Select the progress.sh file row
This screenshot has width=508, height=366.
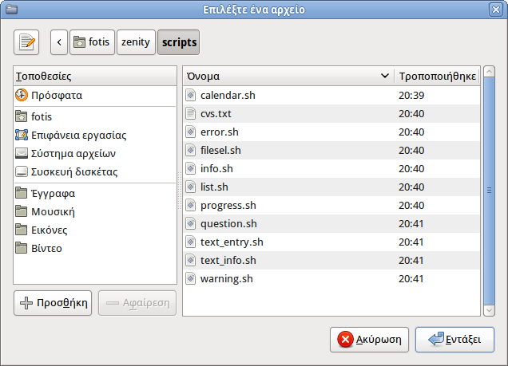click(x=228, y=206)
